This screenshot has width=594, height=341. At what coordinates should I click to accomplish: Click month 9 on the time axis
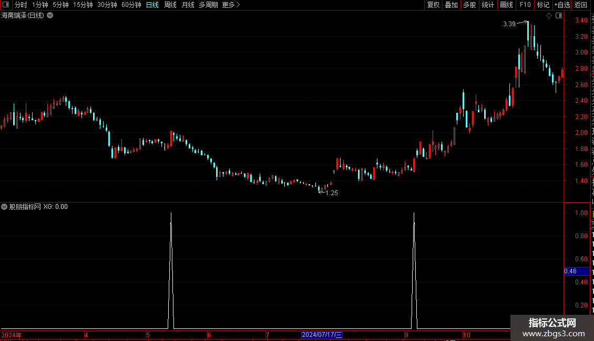tap(406, 335)
